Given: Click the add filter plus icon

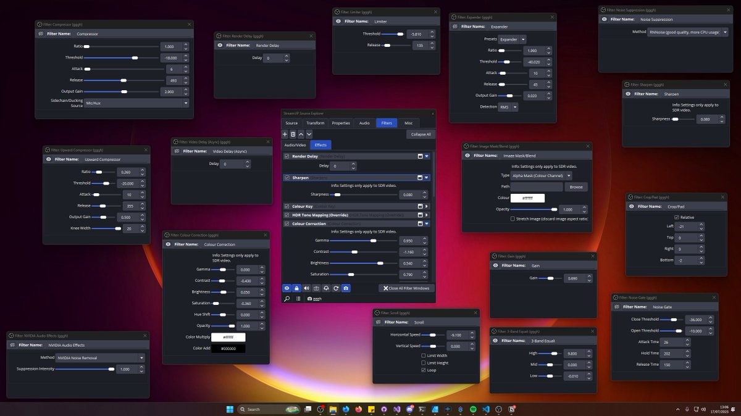Looking at the screenshot, I should [285, 134].
